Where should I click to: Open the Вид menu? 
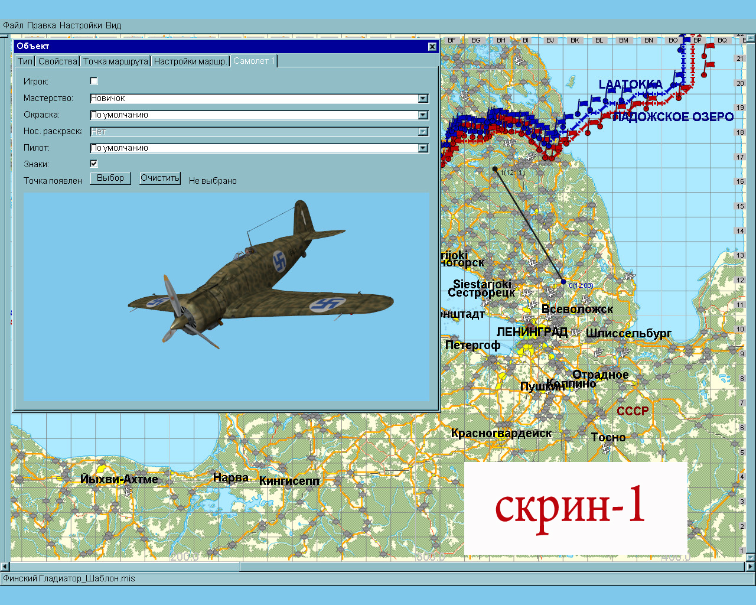click(x=113, y=25)
